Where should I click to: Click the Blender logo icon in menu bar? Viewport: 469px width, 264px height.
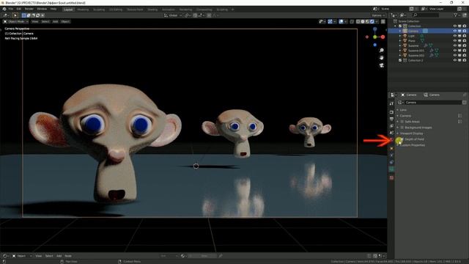coord(4,10)
